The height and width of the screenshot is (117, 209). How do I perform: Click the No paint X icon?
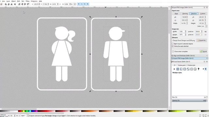(x=174, y=69)
